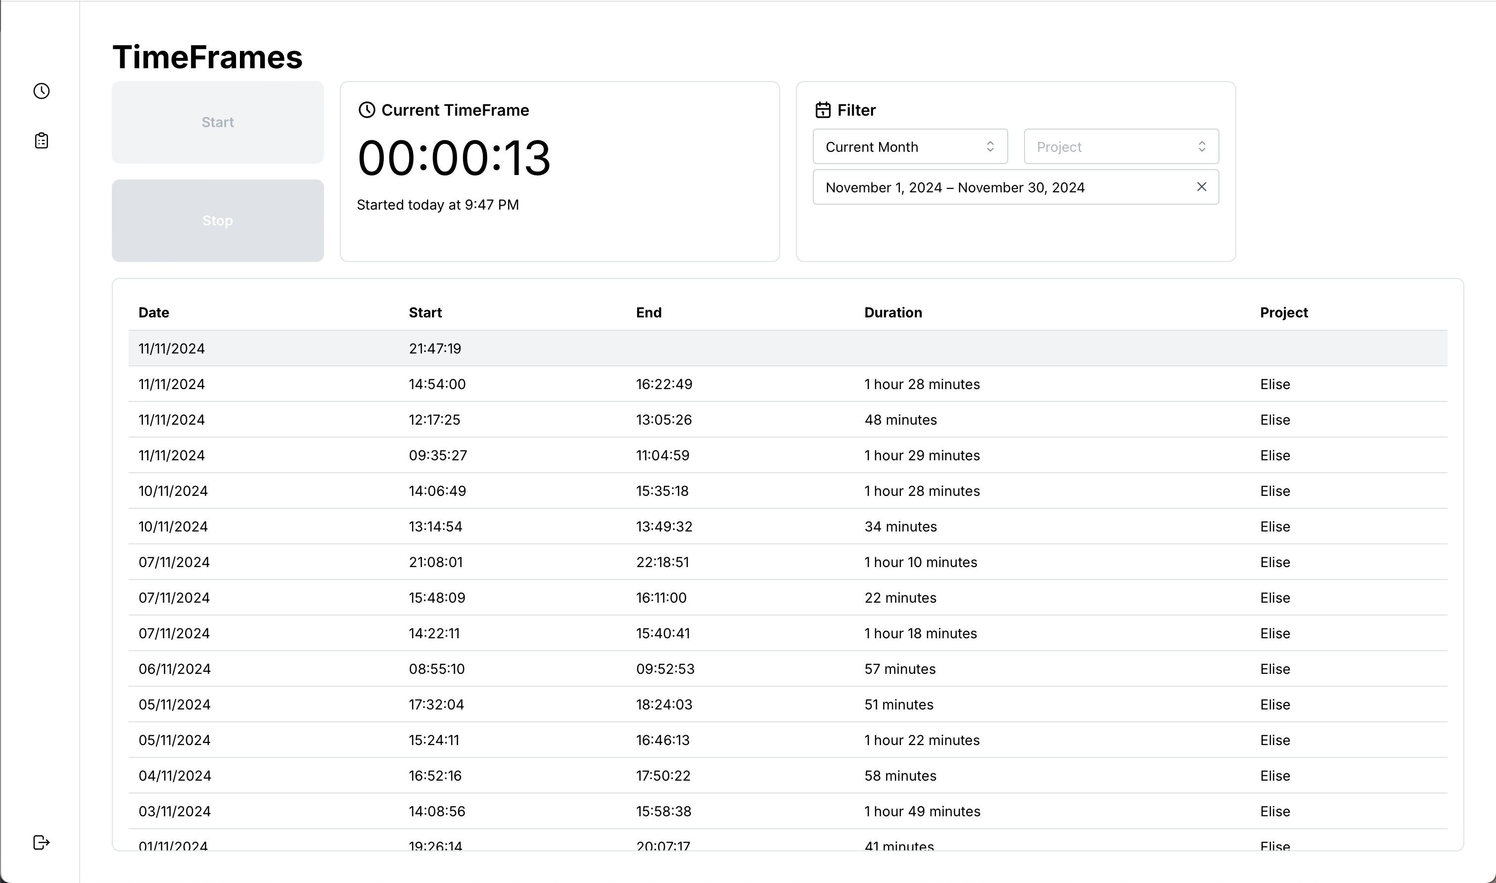
Task: Open the clipboard projects sidebar icon
Action: (x=41, y=140)
